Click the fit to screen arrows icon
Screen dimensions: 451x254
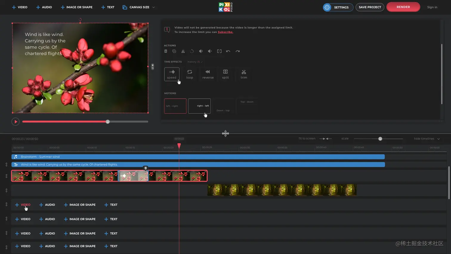pyautogui.click(x=325, y=138)
